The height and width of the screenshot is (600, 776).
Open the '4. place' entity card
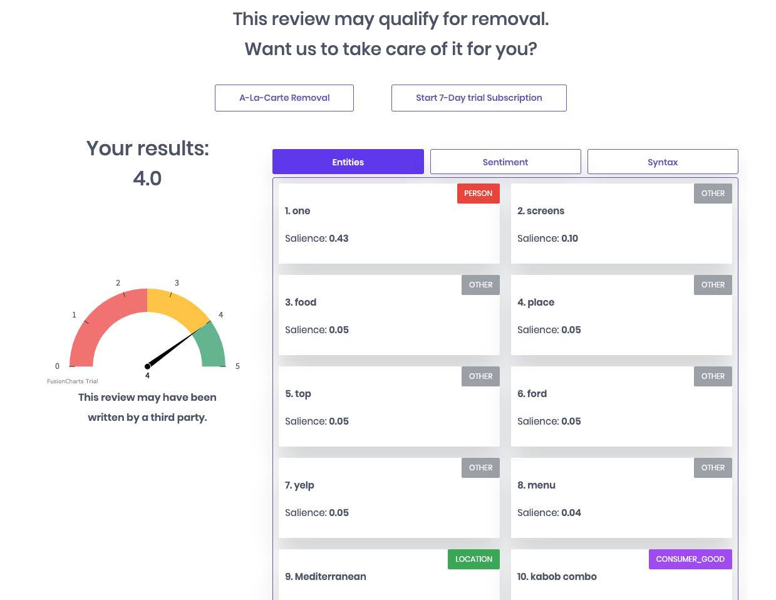(x=621, y=315)
